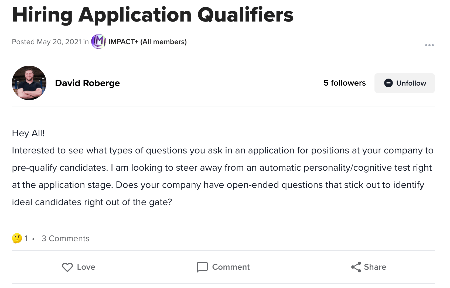Click the IMPACT+ group logo icon

98,41
